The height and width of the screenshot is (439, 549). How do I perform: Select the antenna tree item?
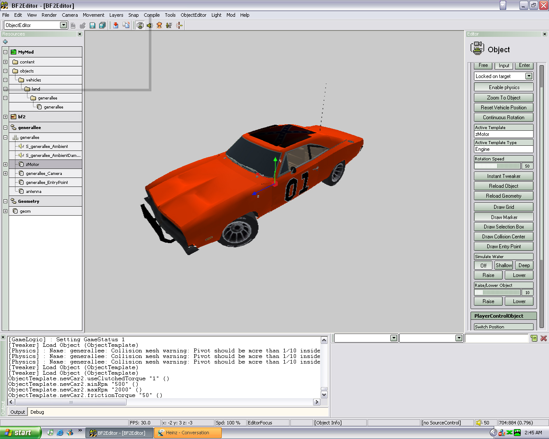[33, 191]
